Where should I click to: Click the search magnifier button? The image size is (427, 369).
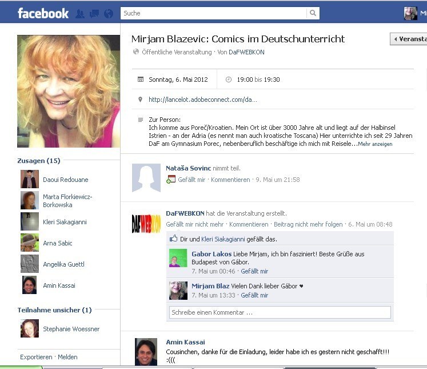click(313, 13)
